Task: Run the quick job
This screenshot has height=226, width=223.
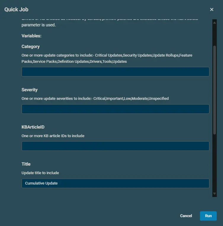Action: pyautogui.click(x=208, y=216)
